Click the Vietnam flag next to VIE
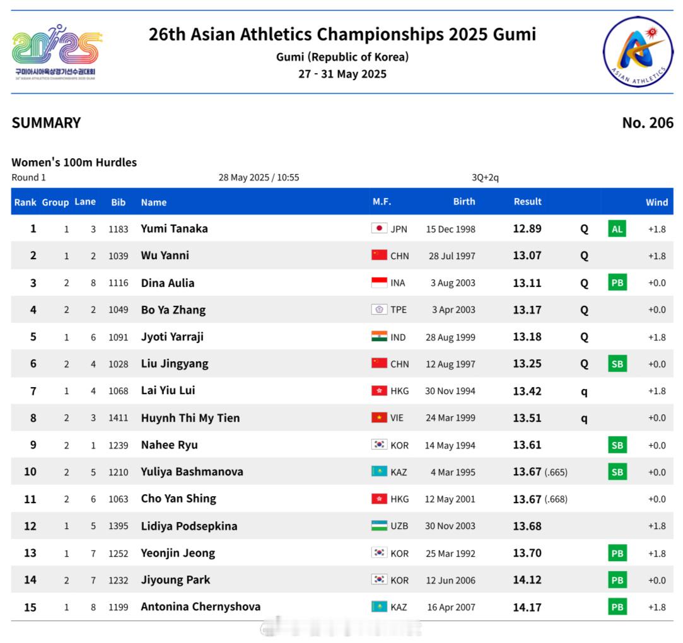 click(x=379, y=417)
